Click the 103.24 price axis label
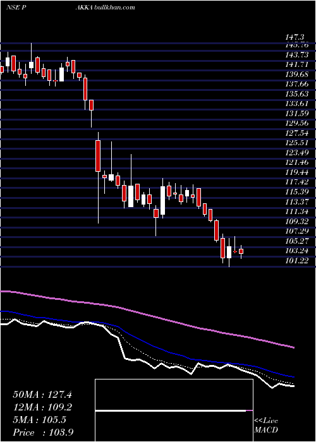Screen dimensions: 316x442 tap(296, 251)
